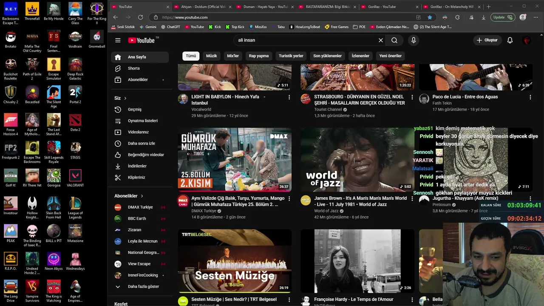Open the Portal 2 desktop icon

pyautogui.click(x=75, y=95)
